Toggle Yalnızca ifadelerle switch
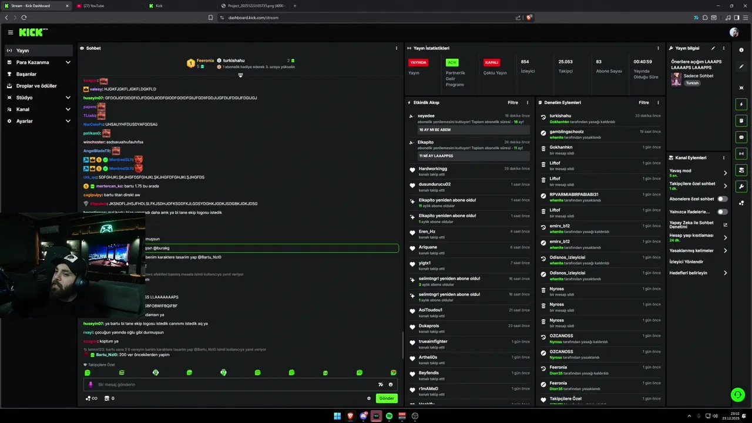This screenshot has width=752, height=423. click(723, 211)
